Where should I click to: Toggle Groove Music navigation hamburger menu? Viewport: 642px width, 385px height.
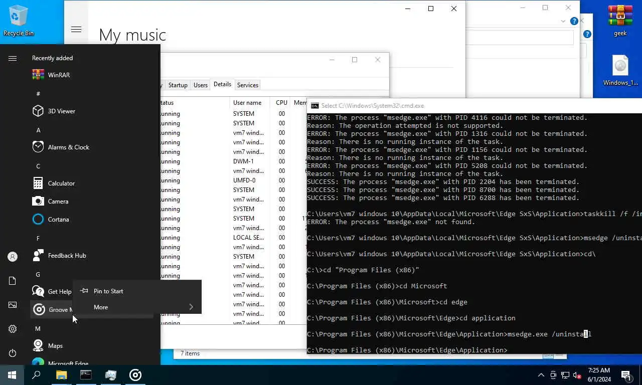tap(76, 30)
